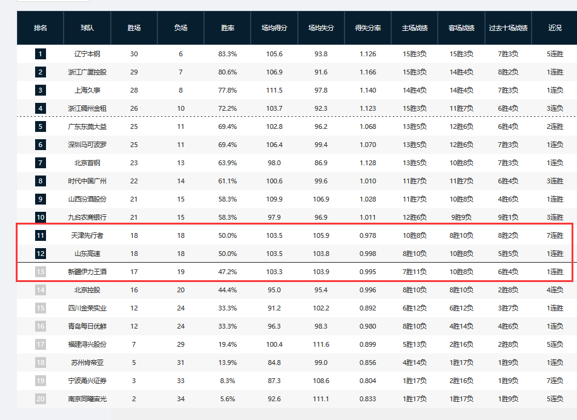This screenshot has width=577, height=420.
Task: Click rank badge 11 for 天津先行者
Action: point(41,235)
